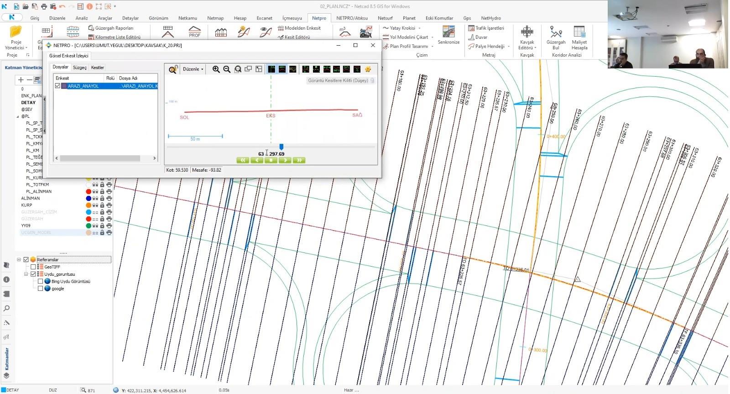This screenshot has height=394, width=730.
Task: Click Güzergah Bul tool
Action: coord(556,37)
